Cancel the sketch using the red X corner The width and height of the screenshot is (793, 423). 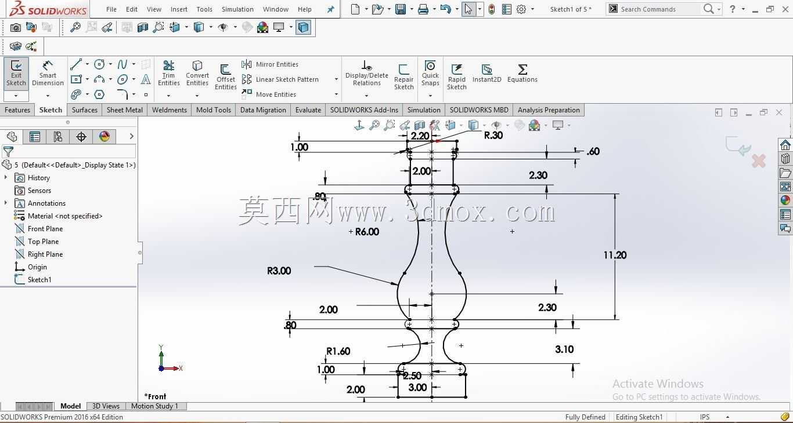758,161
